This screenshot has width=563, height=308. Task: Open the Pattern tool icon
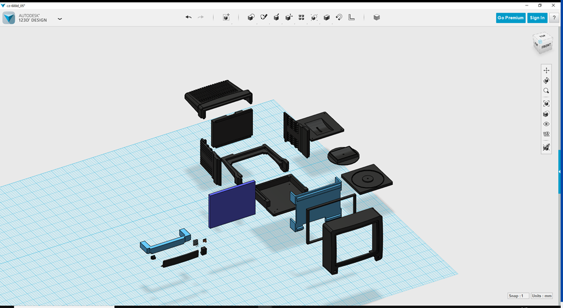click(301, 18)
